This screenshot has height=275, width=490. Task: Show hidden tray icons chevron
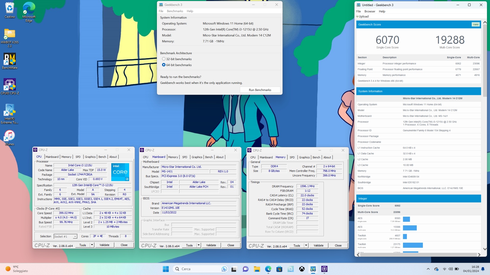click(428, 269)
